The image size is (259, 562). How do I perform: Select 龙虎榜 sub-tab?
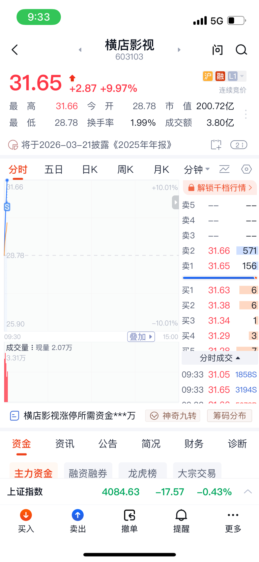coord(143,471)
